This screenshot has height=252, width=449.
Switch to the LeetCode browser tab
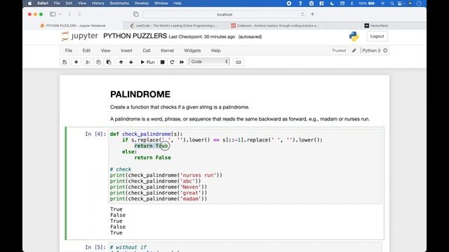coord(173,26)
